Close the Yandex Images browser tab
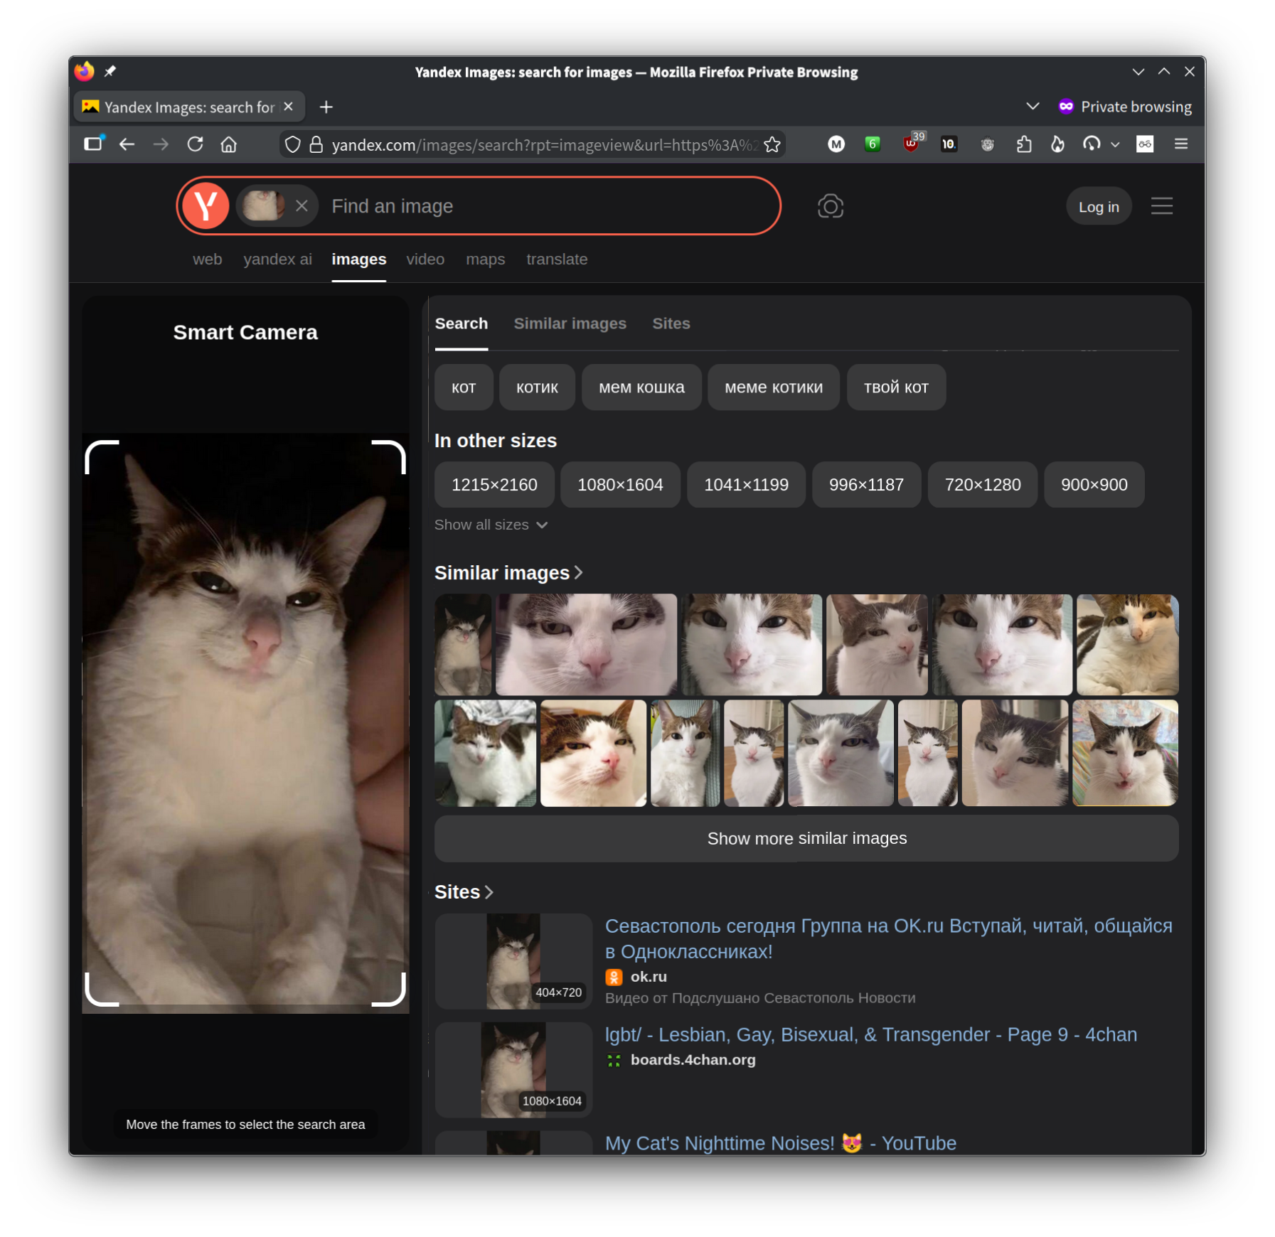1275x1237 pixels. click(289, 107)
